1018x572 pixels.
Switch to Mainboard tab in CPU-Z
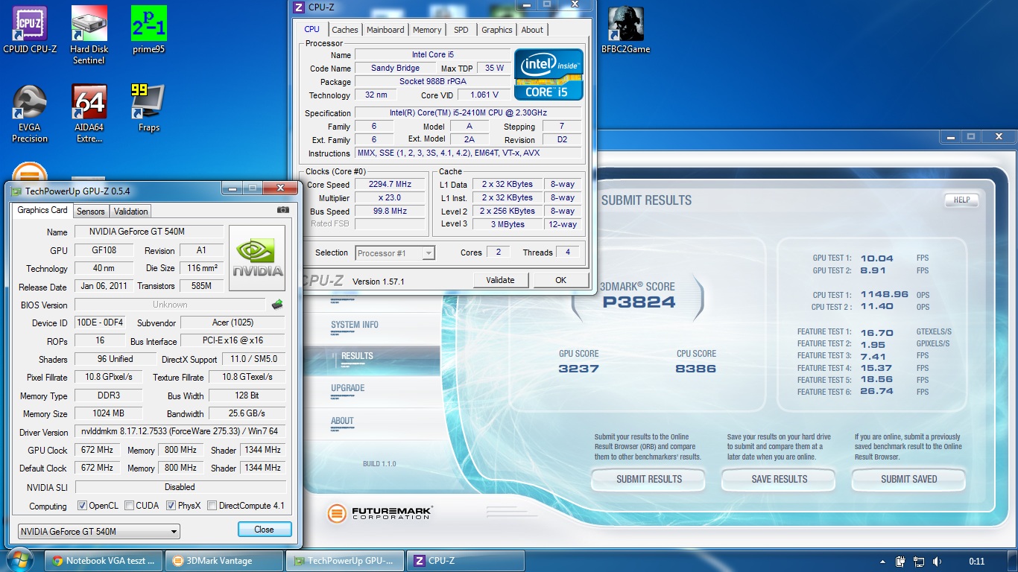(x=385, y=30)
